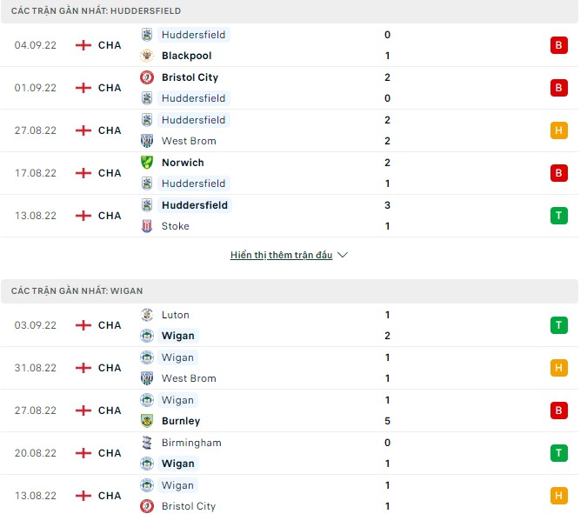Expand "Hiển thị thêm trận đấu" chevron
The width and height of the screenshot is (587, 514).
(x=343, y=256)
